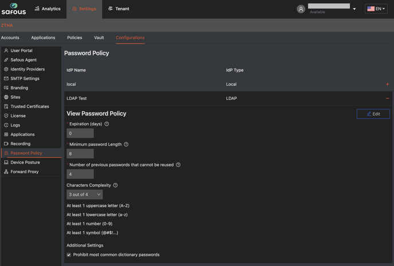The height and width of the screenshot is (266, 394).
Task: Click help icon beside Minimum password Length
Action: pyautogui.click(x=126, y=144)
